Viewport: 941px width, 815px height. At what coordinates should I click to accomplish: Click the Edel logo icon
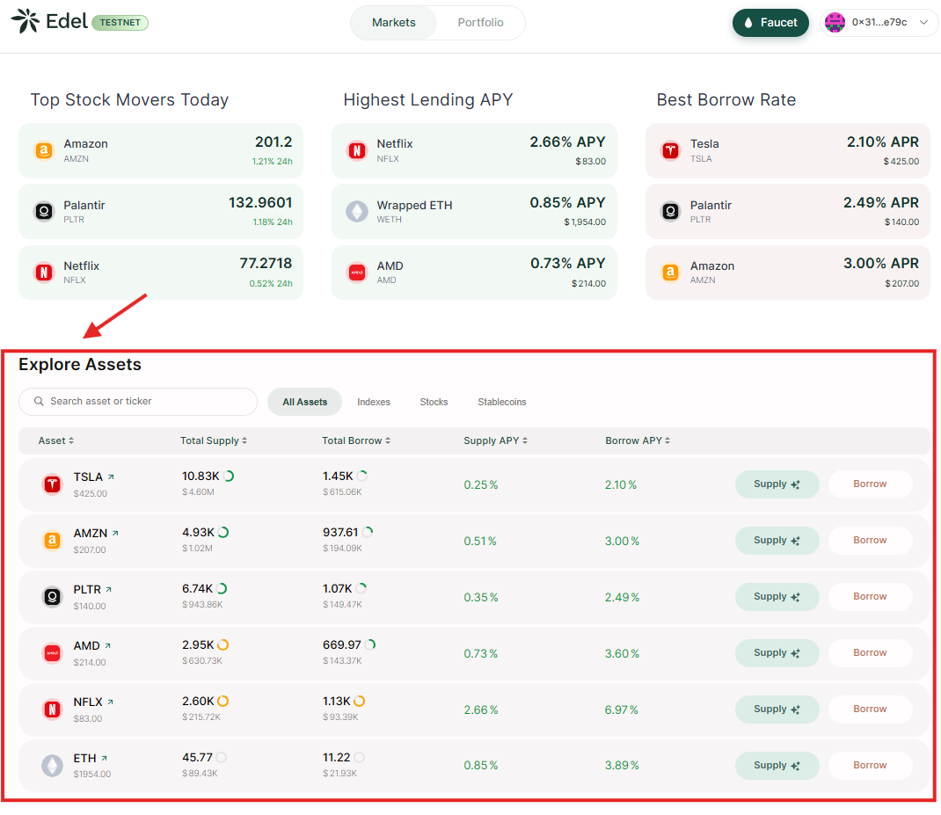pyautogui.click(x=26, y=21)
